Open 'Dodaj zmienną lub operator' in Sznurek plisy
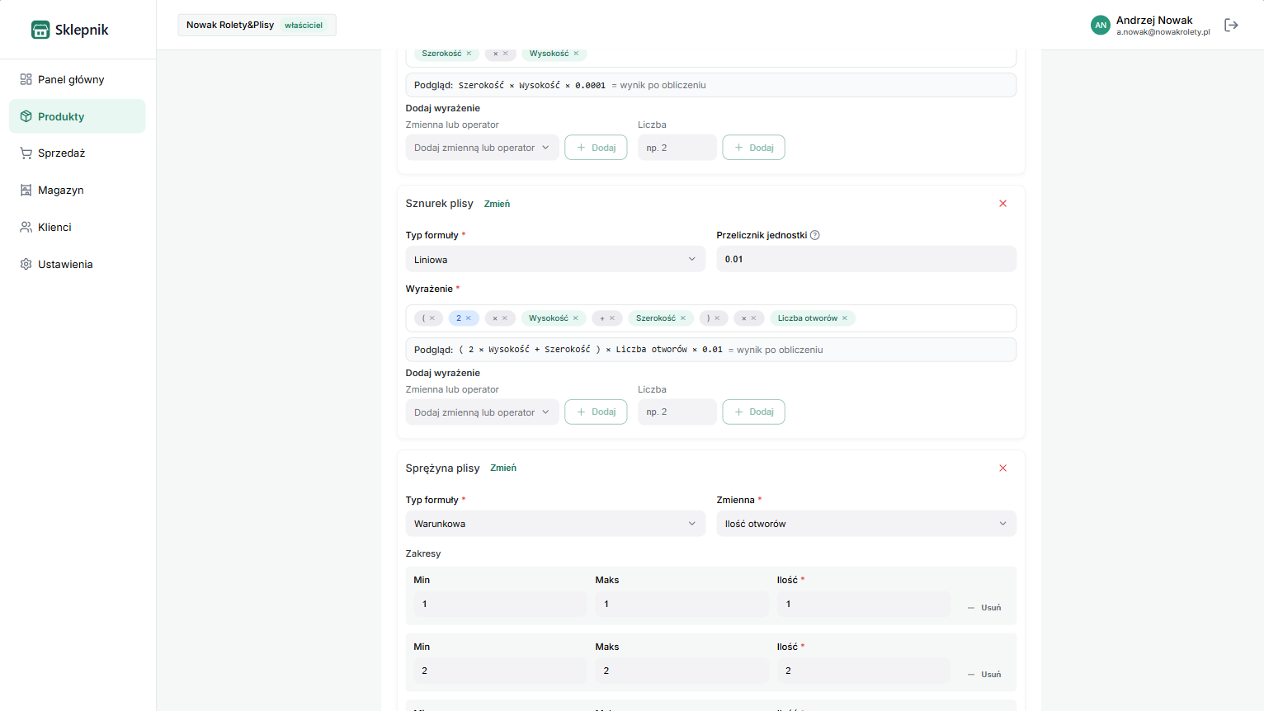Viewport: 1264px width, 711px height. click(482, 412)
